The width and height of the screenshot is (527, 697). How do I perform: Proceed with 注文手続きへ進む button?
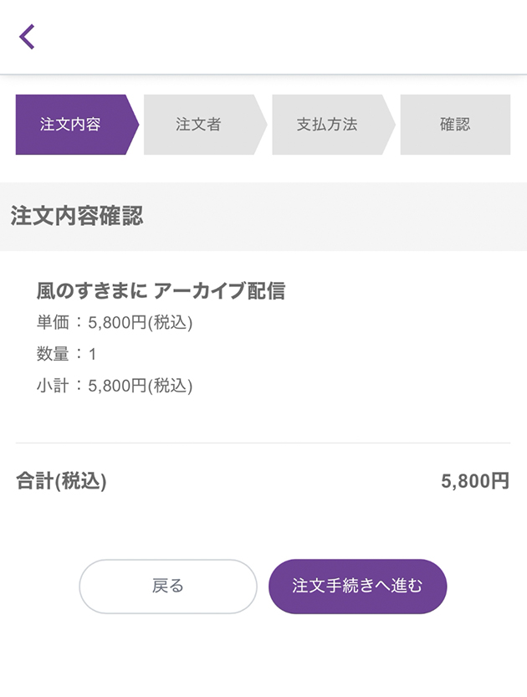pos(357,587)
